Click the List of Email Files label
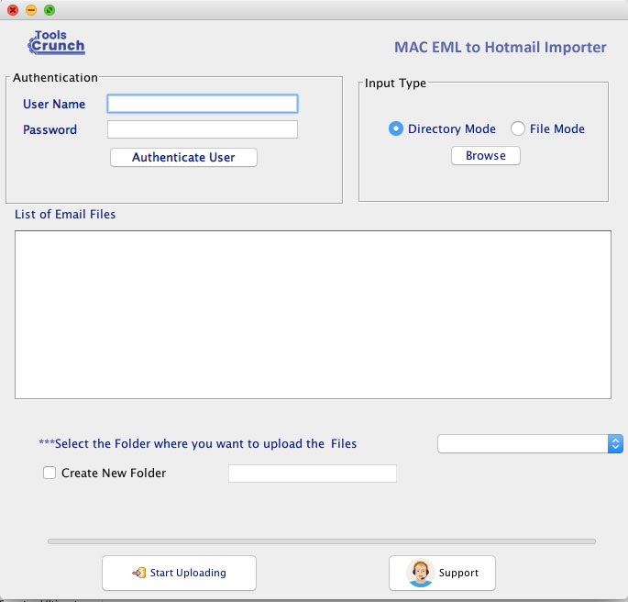 tap(65, 215)
